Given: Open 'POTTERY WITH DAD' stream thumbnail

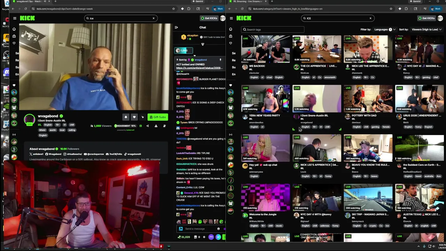Looking at the screenshot, I should click(368, 98).
